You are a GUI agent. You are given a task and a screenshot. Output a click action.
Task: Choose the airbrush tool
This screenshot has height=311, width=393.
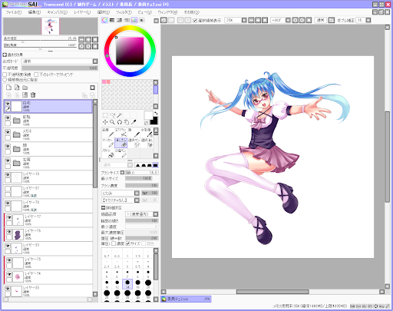[x=121, y=133]
